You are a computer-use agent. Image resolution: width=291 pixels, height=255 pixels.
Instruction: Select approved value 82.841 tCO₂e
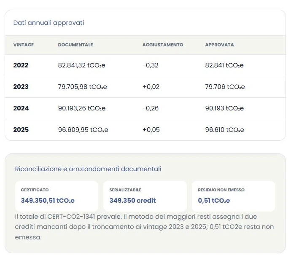224,65
